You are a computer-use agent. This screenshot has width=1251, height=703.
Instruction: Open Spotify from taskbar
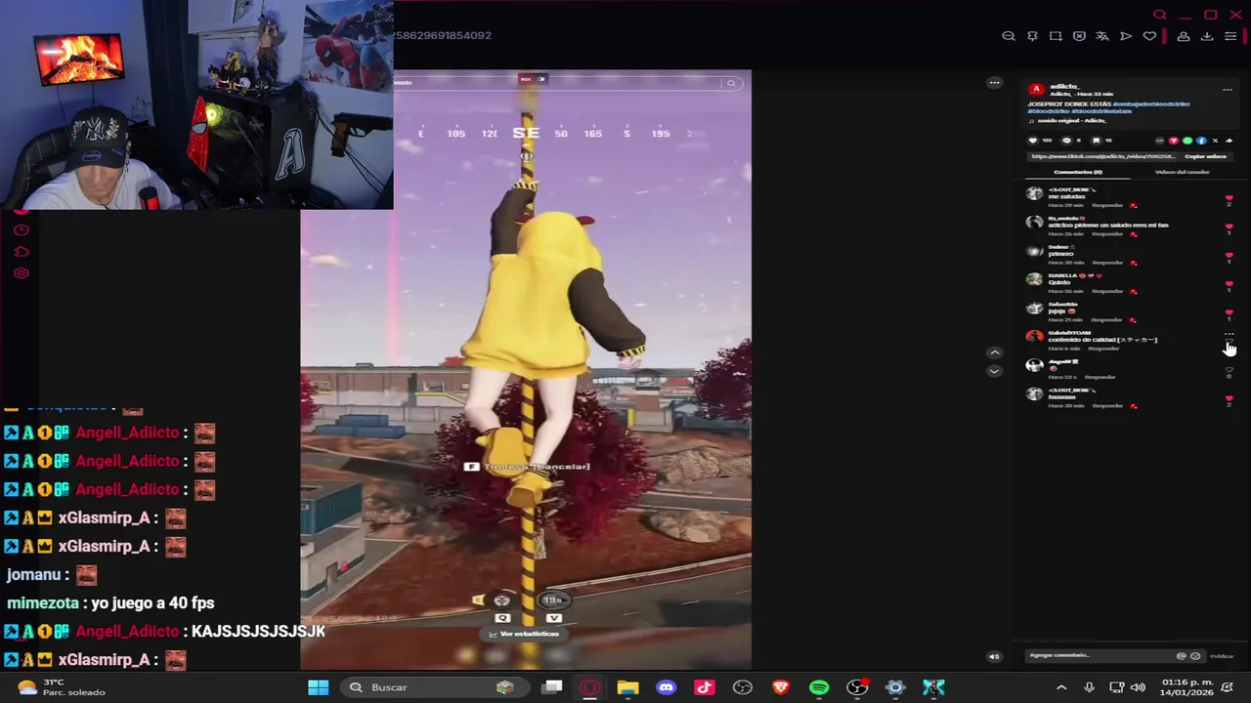(819, 687)
